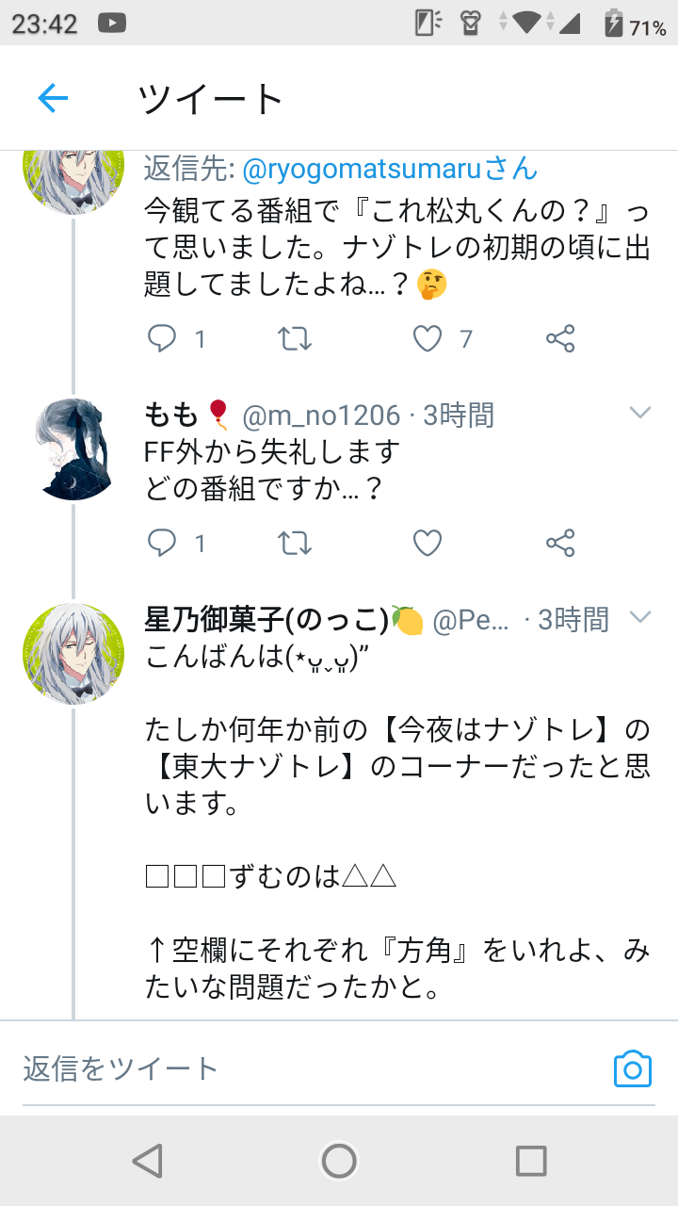Tap Android back triangle button

point(147,1161)
